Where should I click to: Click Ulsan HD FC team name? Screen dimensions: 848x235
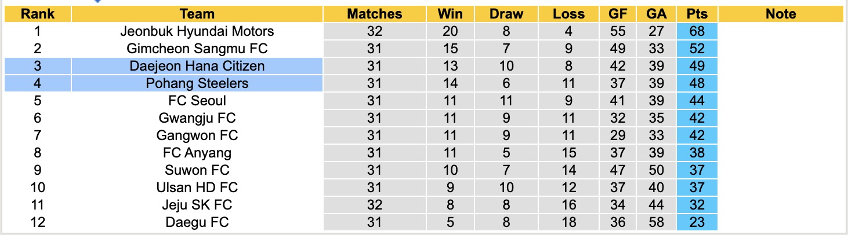pos(197,188)
